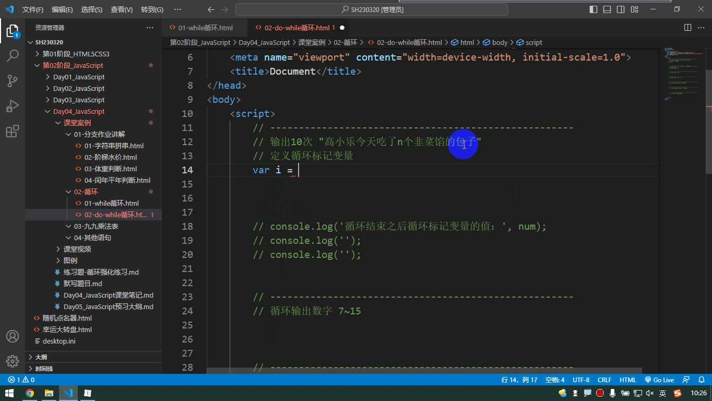712x401 pixels.
Task: Click the split editor right icon
Action: coord(688,28)
